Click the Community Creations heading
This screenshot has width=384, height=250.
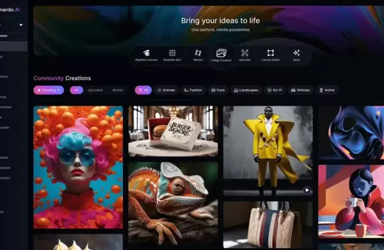(x=62, y=78)
